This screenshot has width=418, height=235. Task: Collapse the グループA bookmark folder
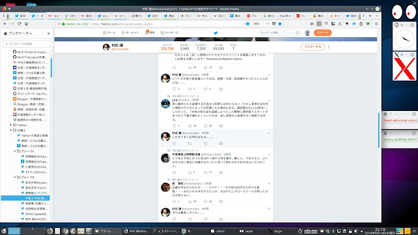click(15, 151)
